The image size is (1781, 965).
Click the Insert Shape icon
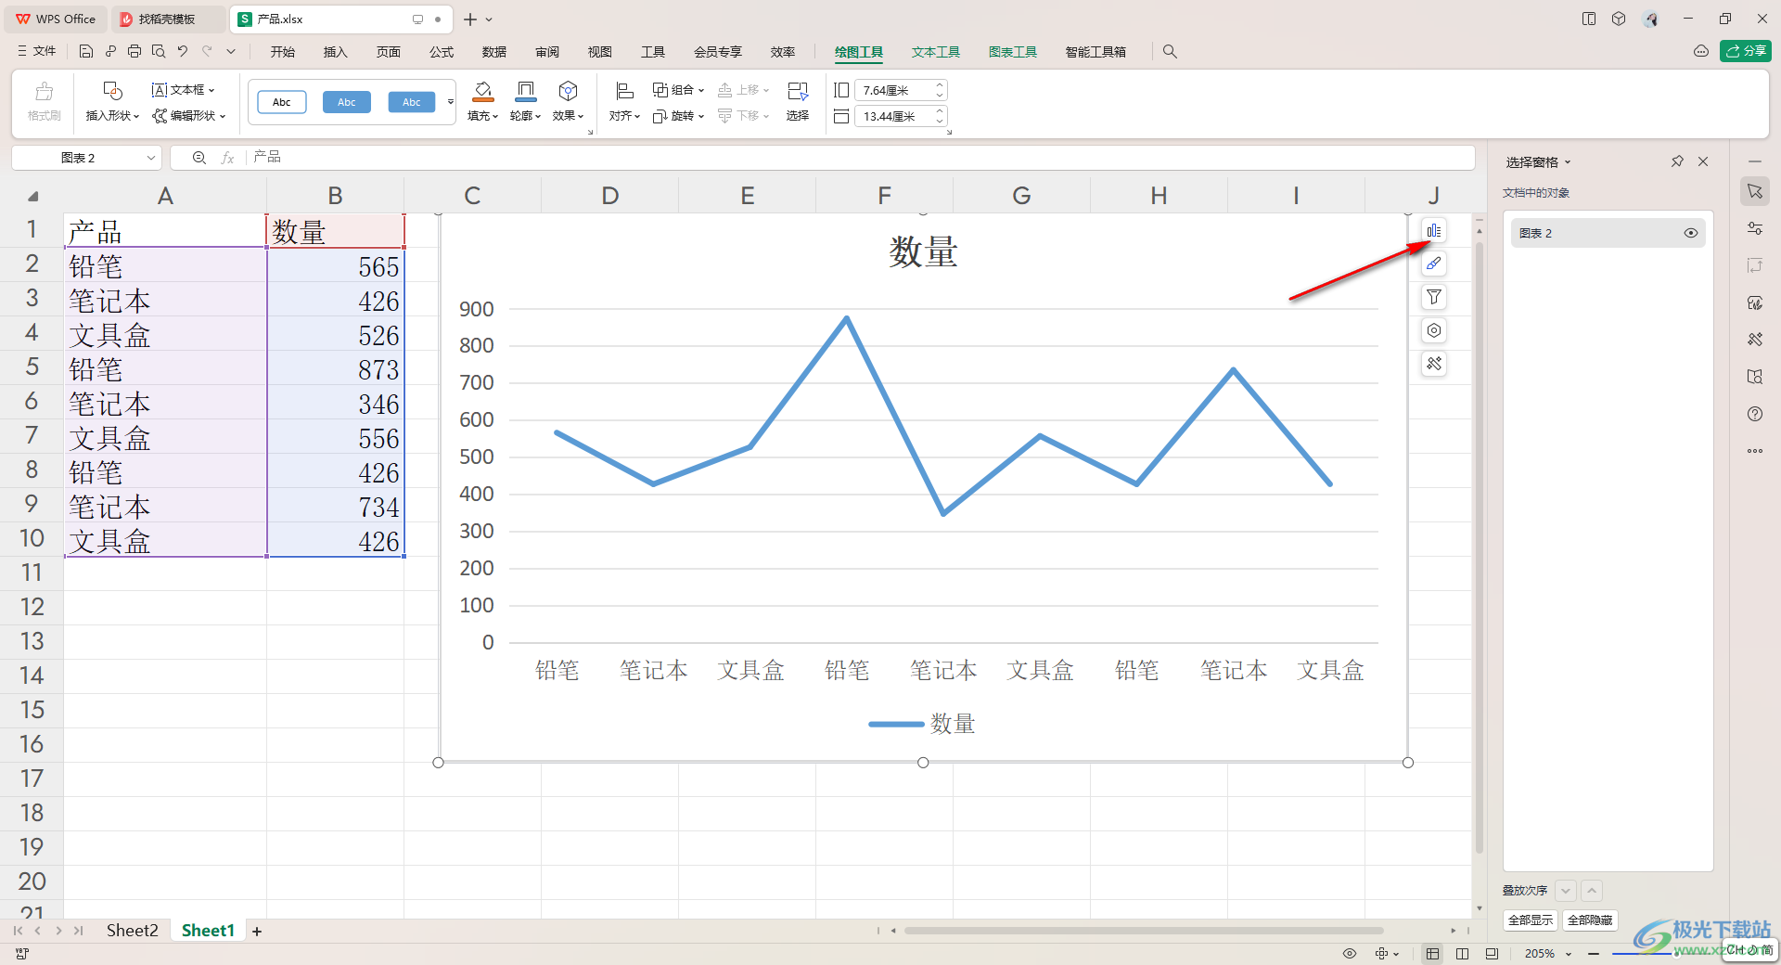112,91
